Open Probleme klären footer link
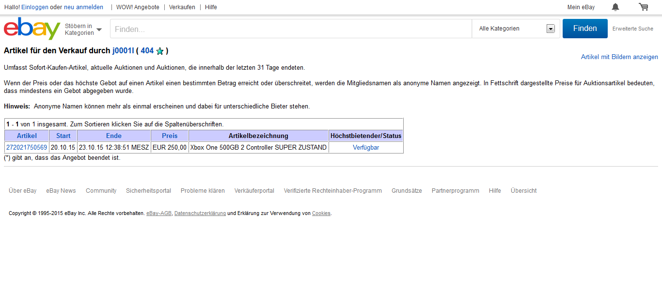The height and width of the screenshot is (307, 662). click(x=203, y=191)
